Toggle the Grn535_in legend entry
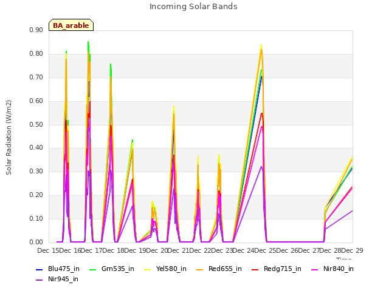The height and width of the screenshot is (291, 389). tap(112, 269)
